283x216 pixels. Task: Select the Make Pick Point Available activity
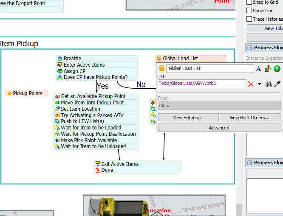97,140
